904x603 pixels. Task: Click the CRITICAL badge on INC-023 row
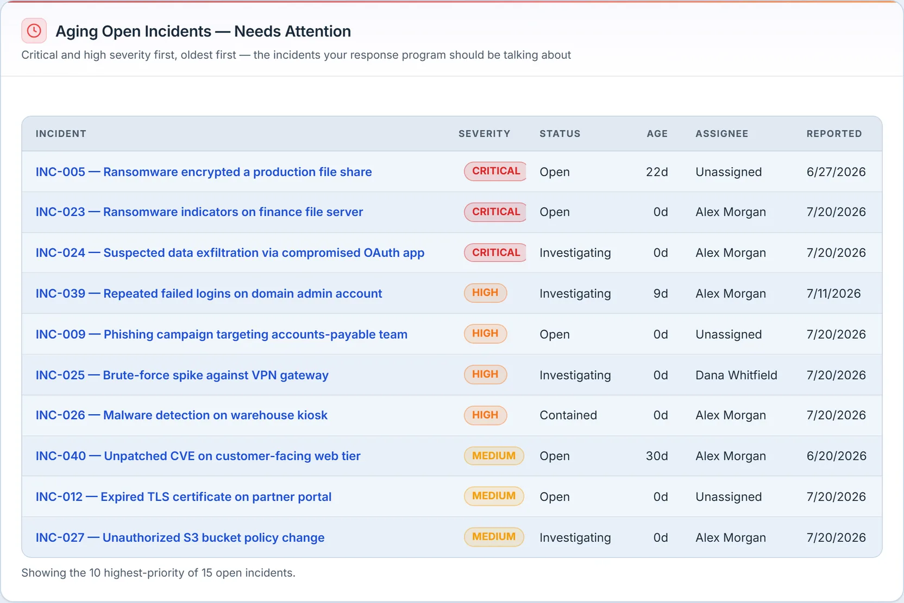tap(495, 212)
